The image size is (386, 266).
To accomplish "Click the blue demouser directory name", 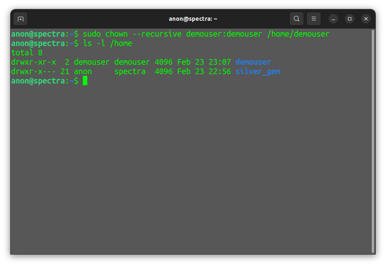I will tap(253, 62).
